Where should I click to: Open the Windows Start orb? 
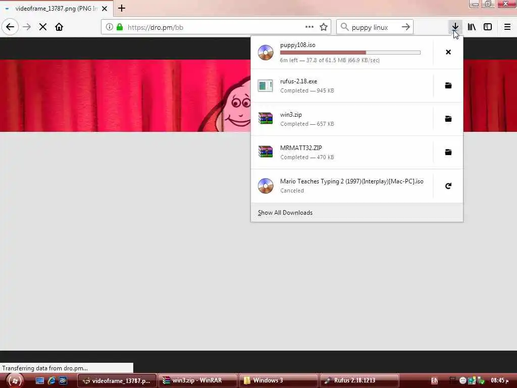click(x=15, y=381)
